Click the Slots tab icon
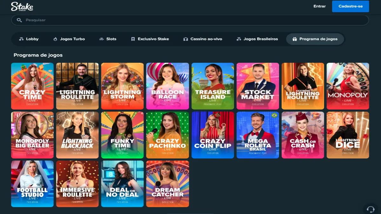The height and width of the screenshot is (214, 381). pos(102,39)
